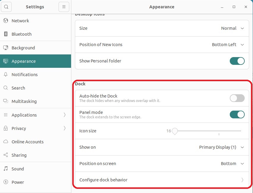The height and width of the screenshot is (193, 253).
Task: Click the Bluetooth icon in sidebar
Action: [5, 34]
